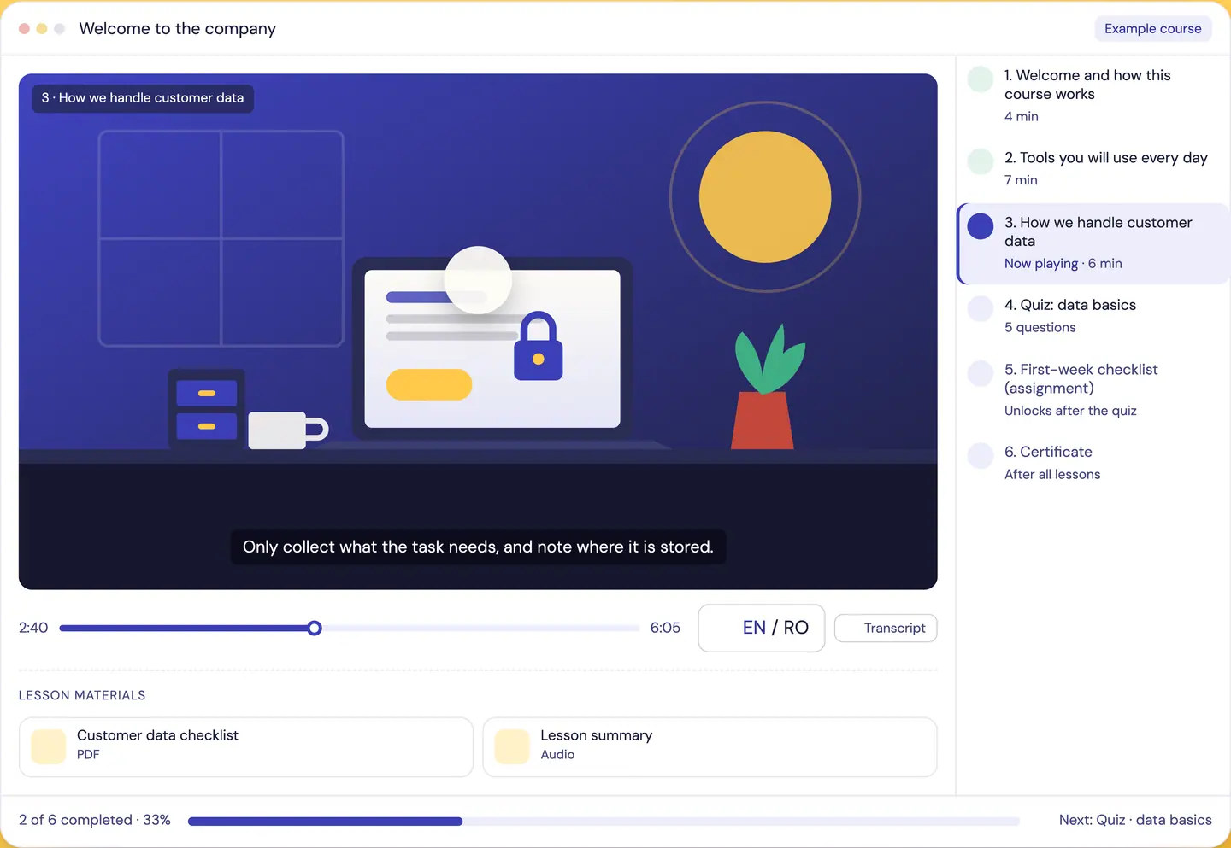Image resolution: width=1231 pixels, height=848 pixels.
Task: Click the yellow window minimize dot
Action: coord(42,28)
